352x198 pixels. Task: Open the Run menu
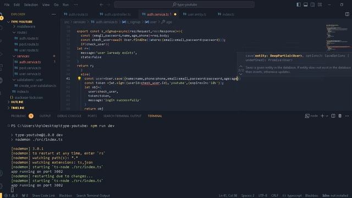[65, 5]
